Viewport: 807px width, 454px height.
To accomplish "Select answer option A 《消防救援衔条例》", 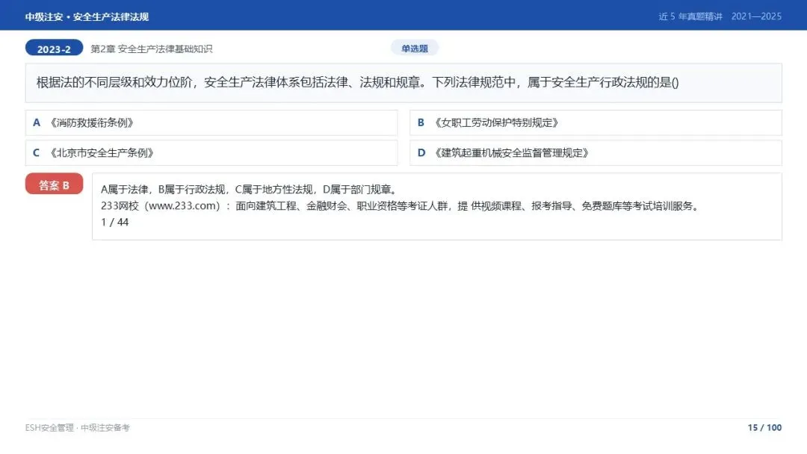I will pyautogui.click(x=211, y=123).
